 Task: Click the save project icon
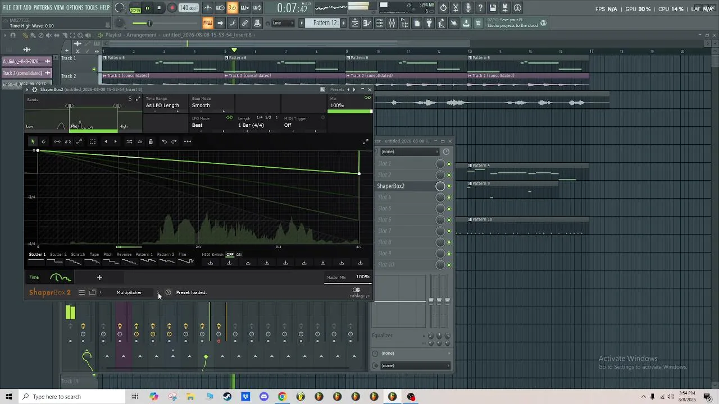click(493, 8)
